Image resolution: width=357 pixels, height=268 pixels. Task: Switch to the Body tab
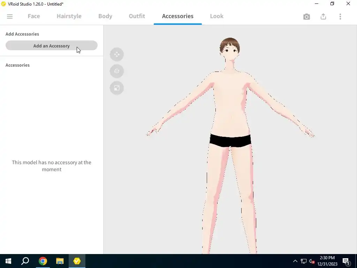[105, 16]
